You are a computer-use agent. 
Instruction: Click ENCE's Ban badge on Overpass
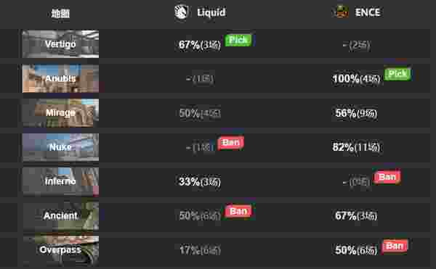pos(395,246)
